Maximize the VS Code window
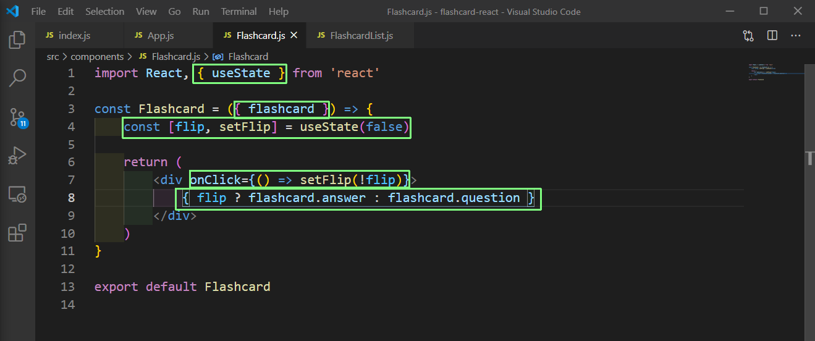The image size is (815, 341). (764, 11)
